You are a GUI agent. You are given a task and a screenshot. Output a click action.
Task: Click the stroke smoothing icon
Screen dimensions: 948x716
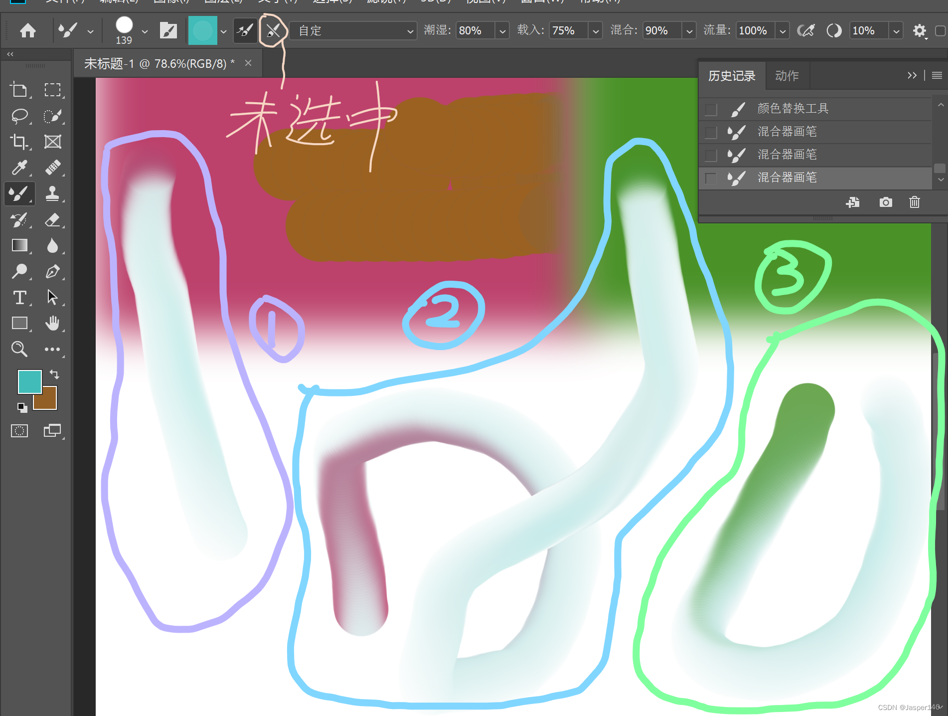pos(834,31)
